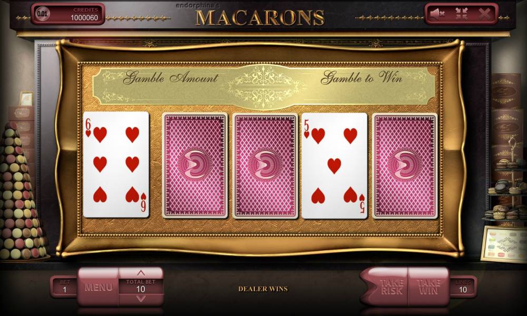
Task: Exit fullscreen using the arrows icon
Action: click(462, 14)
